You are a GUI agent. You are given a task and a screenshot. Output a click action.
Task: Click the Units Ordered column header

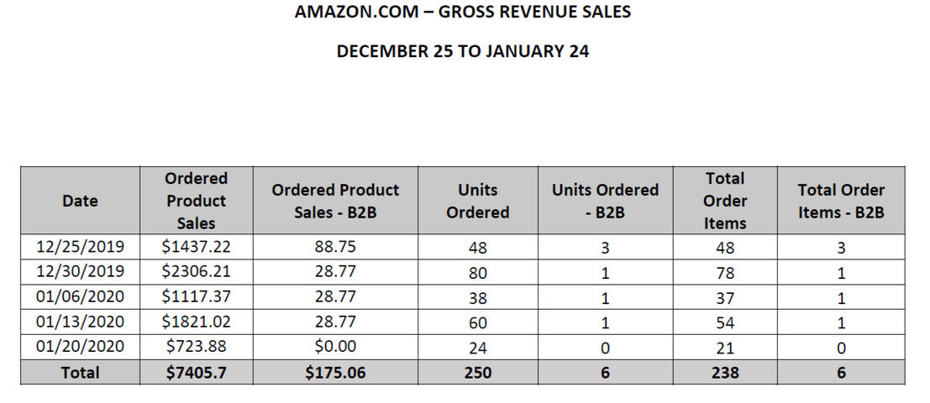477,201
